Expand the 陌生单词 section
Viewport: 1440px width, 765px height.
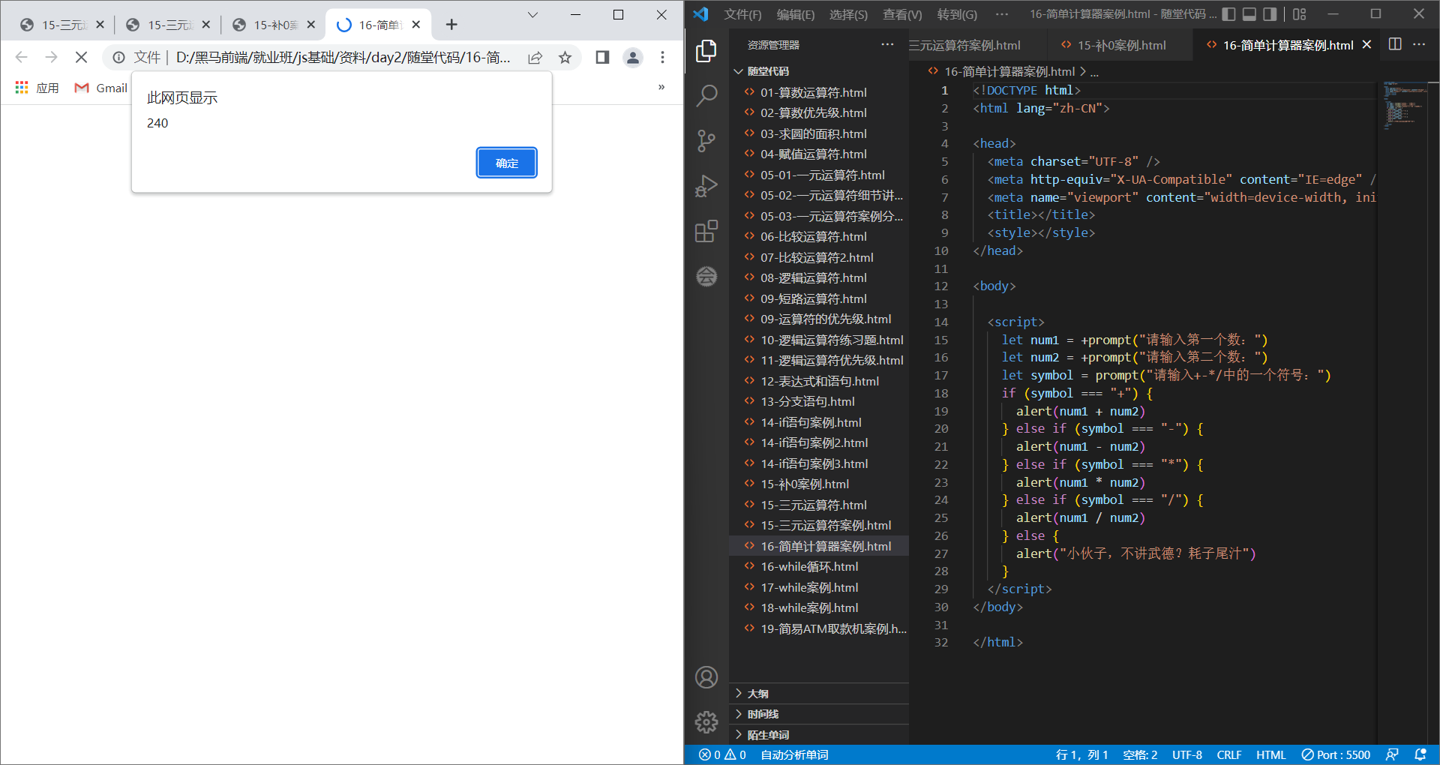(819, 735)
